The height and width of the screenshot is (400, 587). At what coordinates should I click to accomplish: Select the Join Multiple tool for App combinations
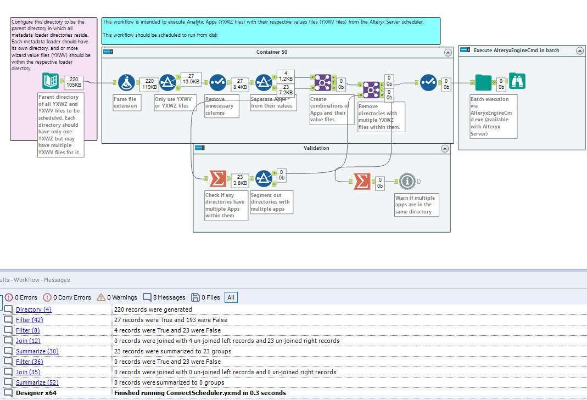point(322,82)
